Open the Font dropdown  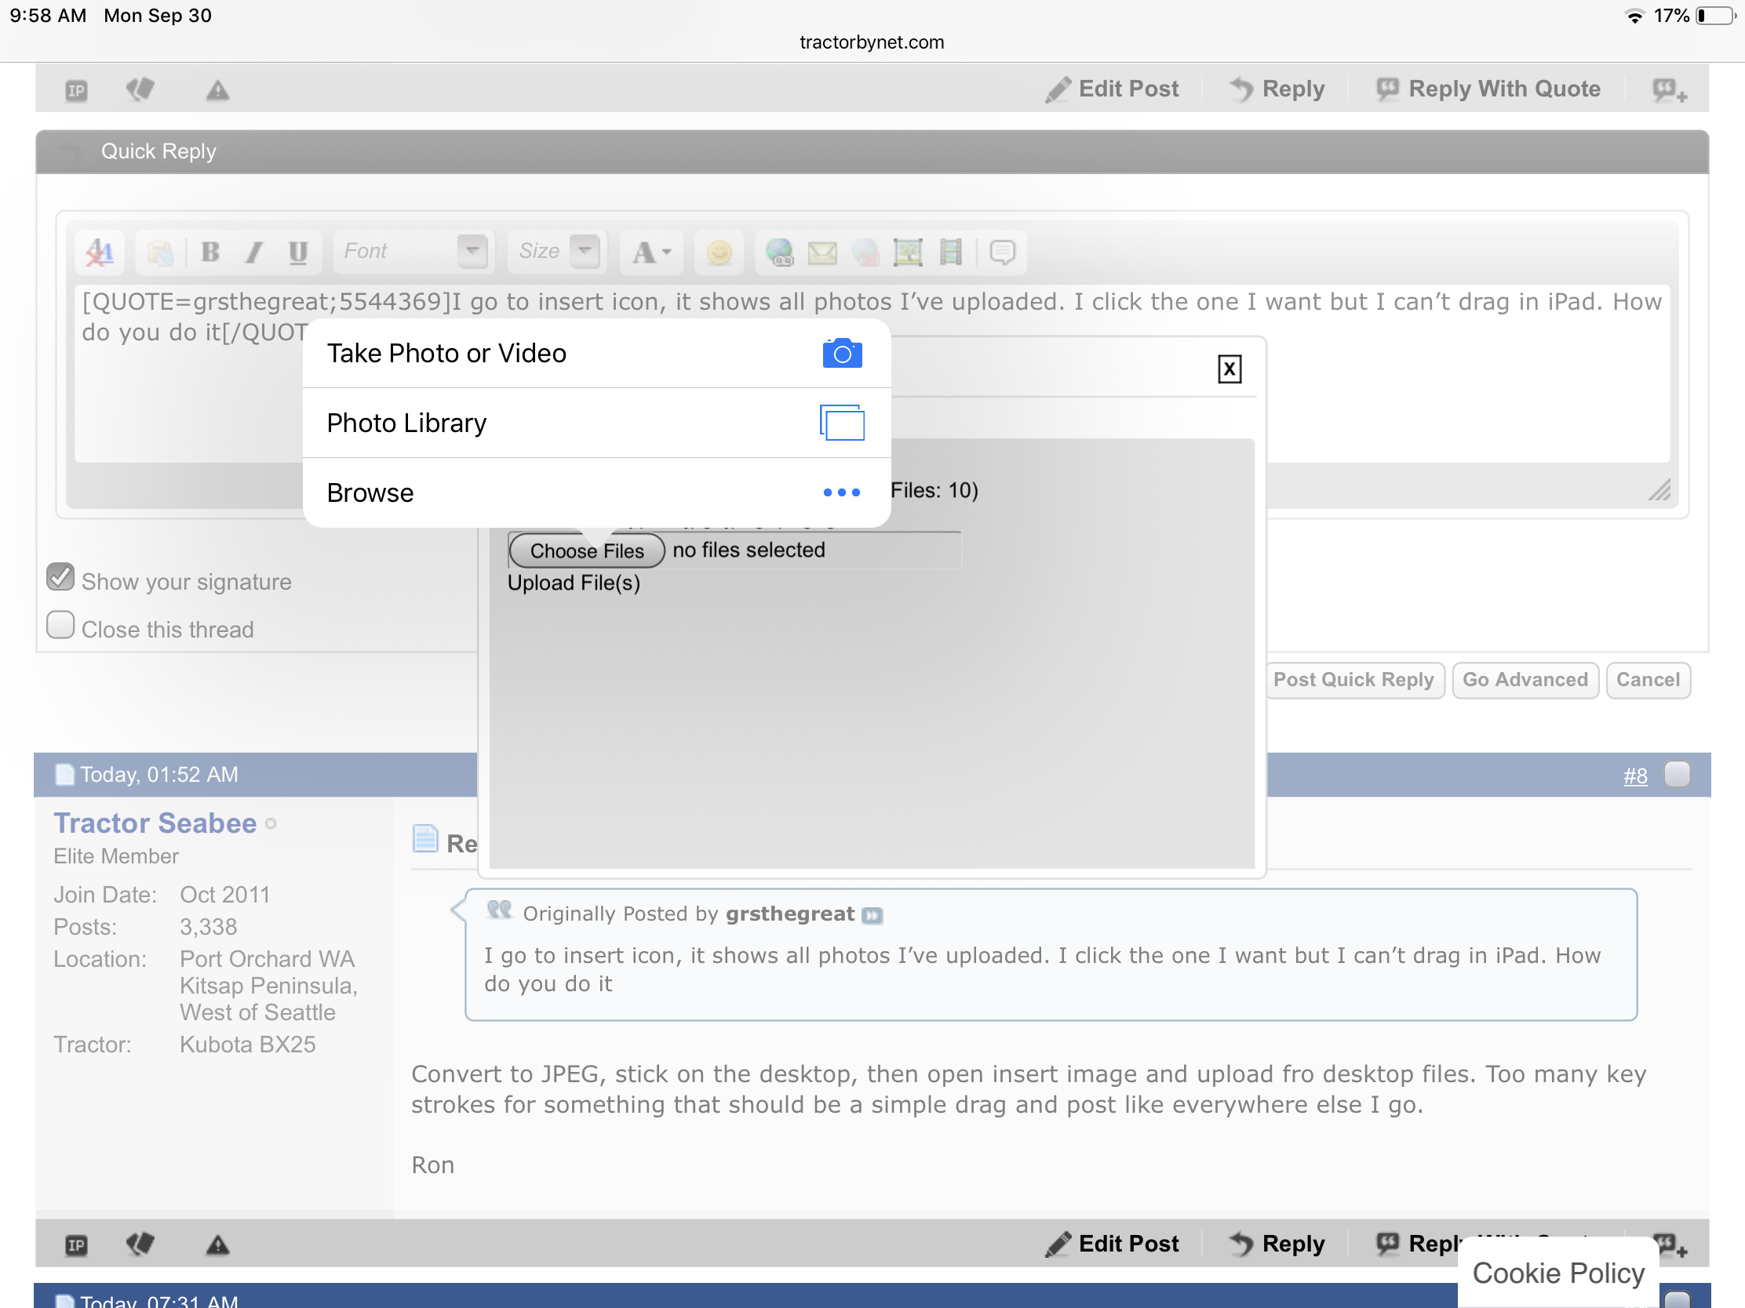click(472, 252)
